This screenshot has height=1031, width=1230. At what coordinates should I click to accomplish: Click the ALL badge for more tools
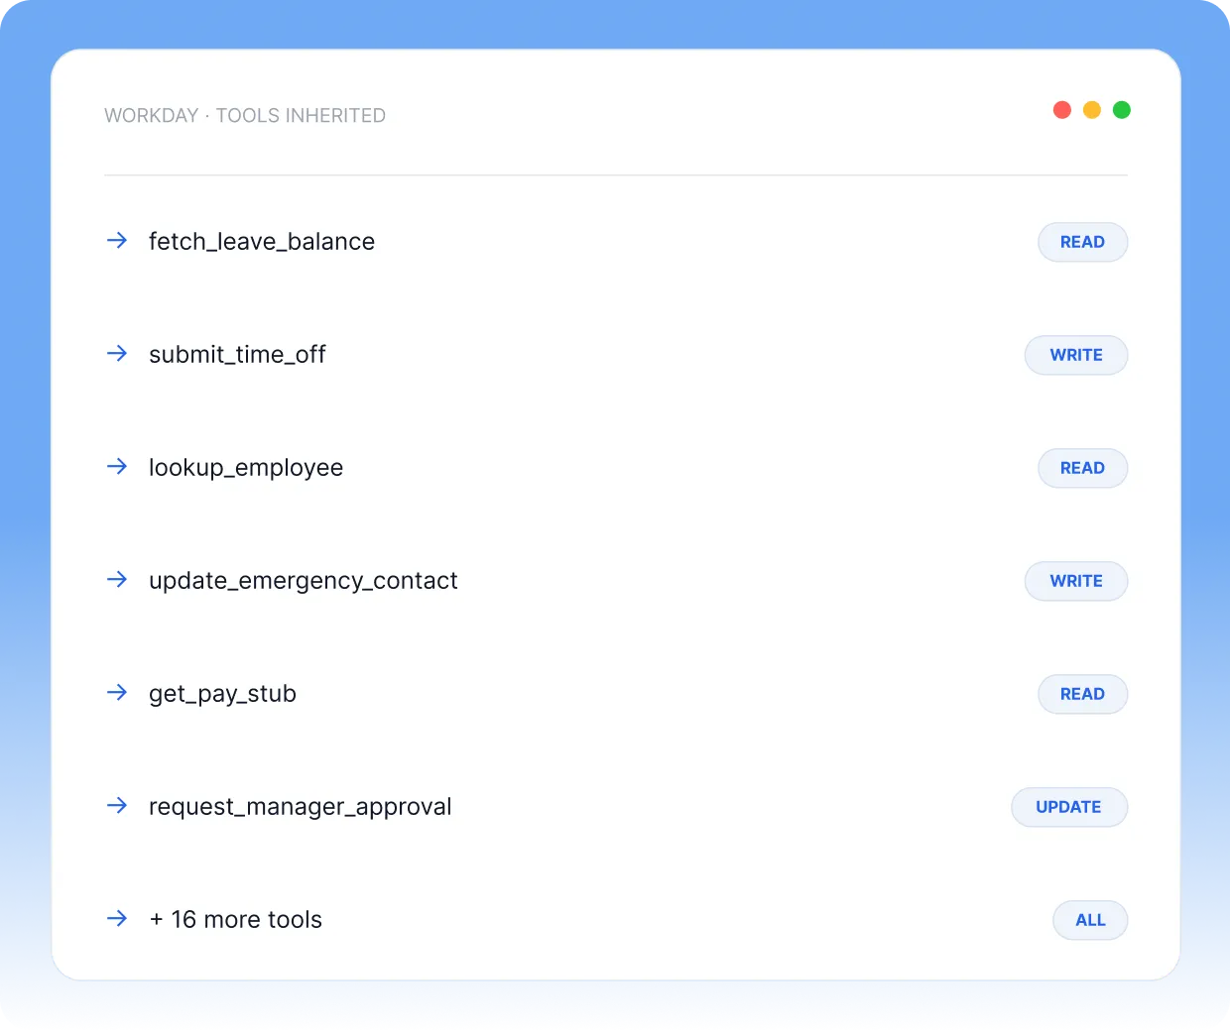coord(1090,920)
